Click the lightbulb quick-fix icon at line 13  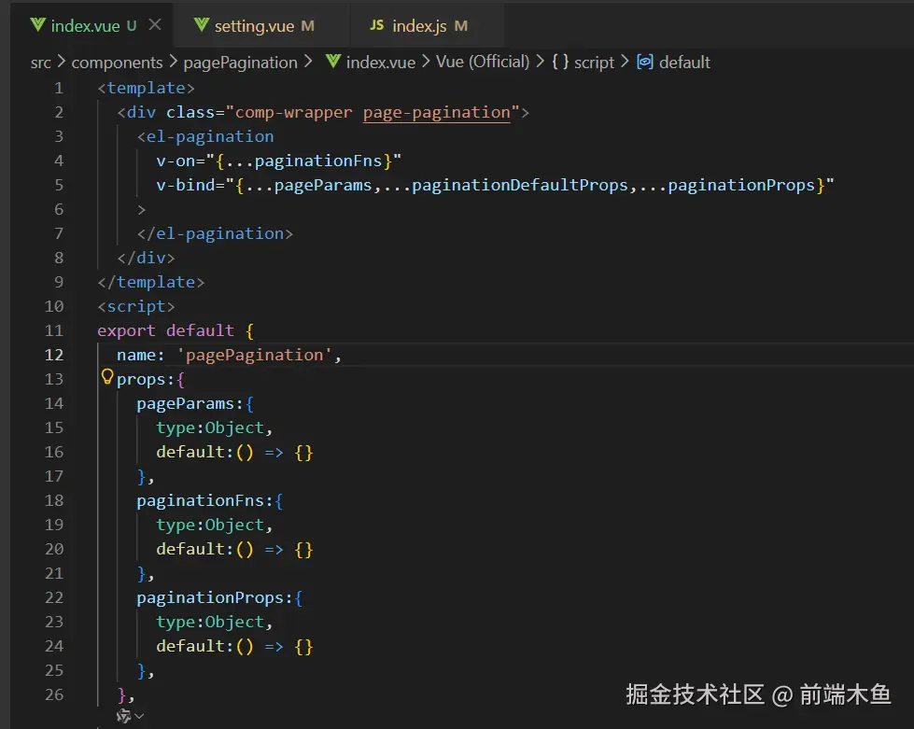click(107, 377)
